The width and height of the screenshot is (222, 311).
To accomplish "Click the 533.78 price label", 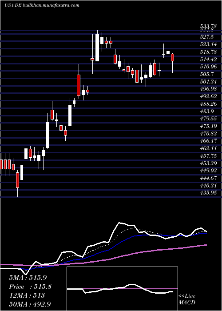I will tap(208, 26).
